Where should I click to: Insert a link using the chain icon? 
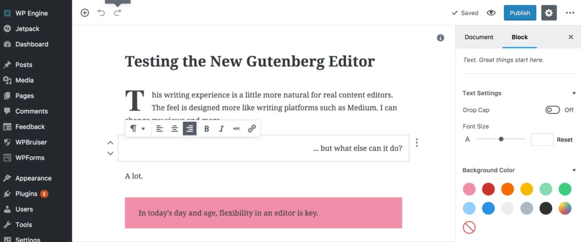(252, 129)
